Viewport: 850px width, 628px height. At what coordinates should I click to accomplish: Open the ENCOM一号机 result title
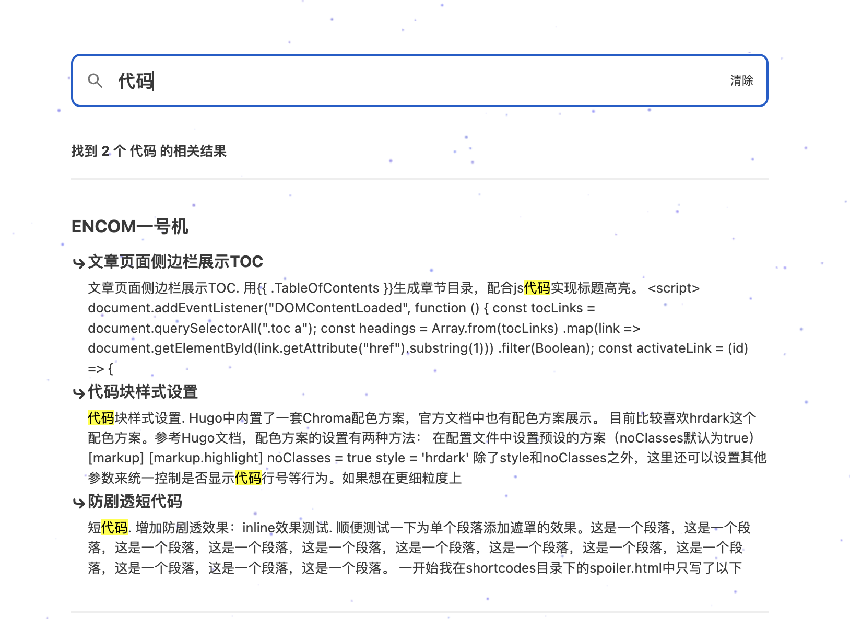pos(129,227)
